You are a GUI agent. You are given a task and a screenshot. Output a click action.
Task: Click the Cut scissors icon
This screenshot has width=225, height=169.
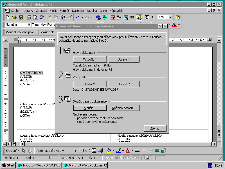pyautogui.click(x=50, y=17)
